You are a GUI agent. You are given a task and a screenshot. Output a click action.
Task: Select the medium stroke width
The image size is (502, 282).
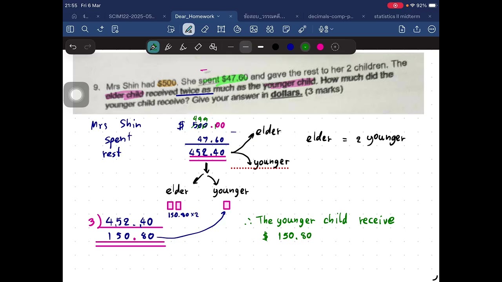pos(246,47)
